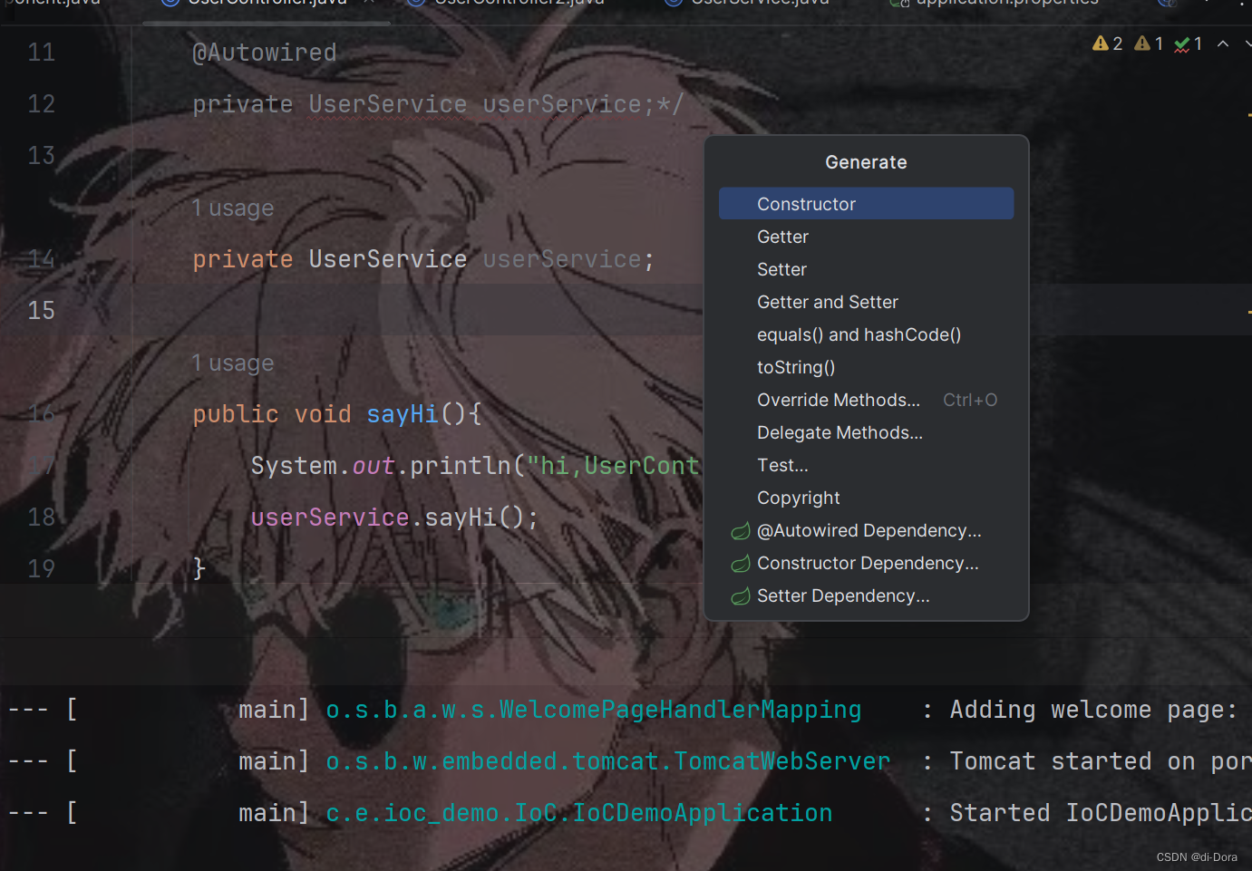Click Spring leaf icon beside Constructor Dependency
The width and height of the screenshot is (1252, 871).
741,563
